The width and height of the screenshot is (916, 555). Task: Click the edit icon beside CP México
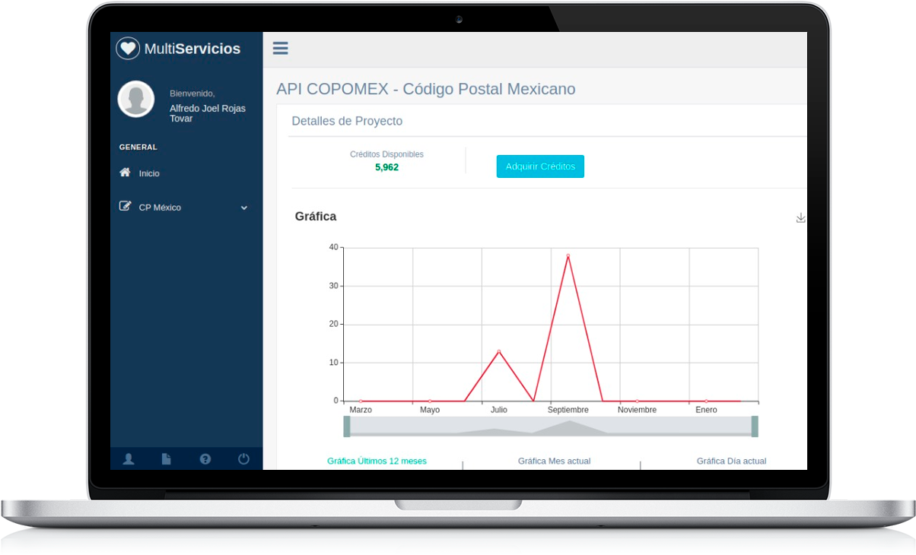click(126, 207)
